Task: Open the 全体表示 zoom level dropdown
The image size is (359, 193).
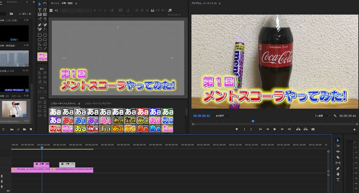Action: click(223, 116)
